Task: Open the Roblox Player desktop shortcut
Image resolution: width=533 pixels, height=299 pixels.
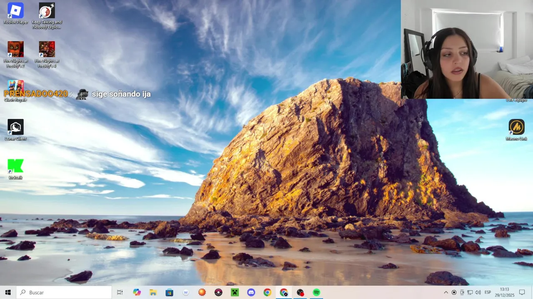Action: 15,13
